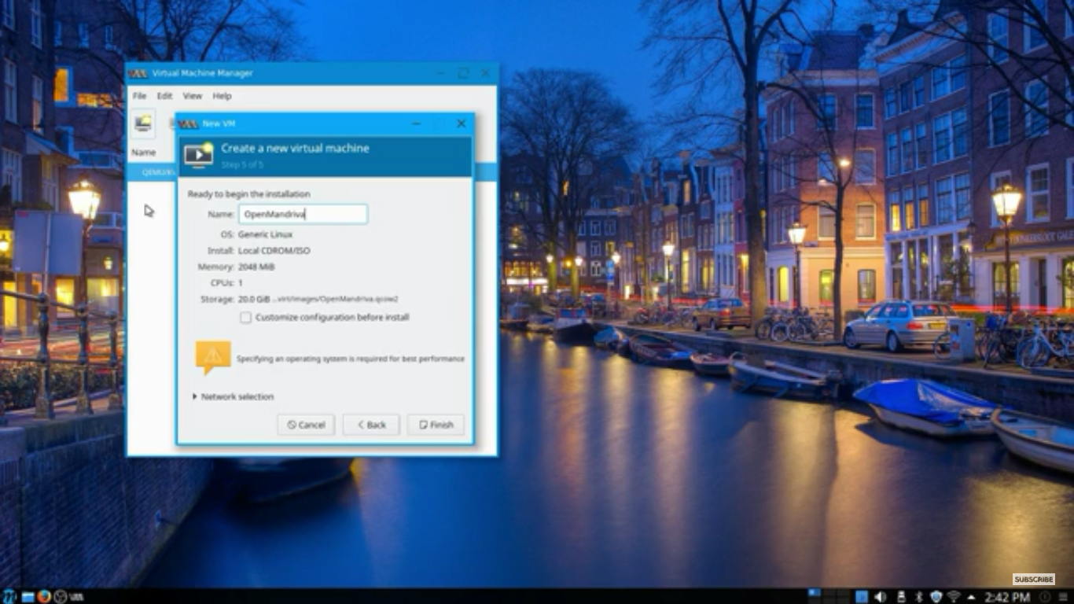Image resolution: width=1074 pixels, height=604 pixels.
Task: Click the volume speaker tray icon
Action: tap(880, 597)
